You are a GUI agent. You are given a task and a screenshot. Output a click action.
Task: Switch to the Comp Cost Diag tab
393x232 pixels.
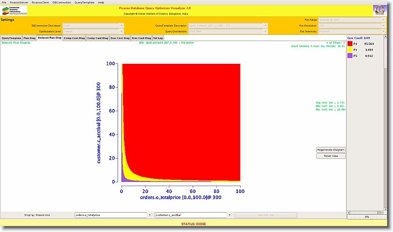pos(74,38)
